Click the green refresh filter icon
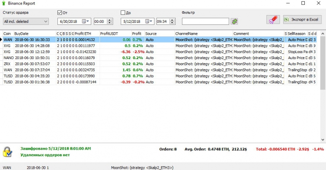This screenshot has height=170, width=326. 235,21
